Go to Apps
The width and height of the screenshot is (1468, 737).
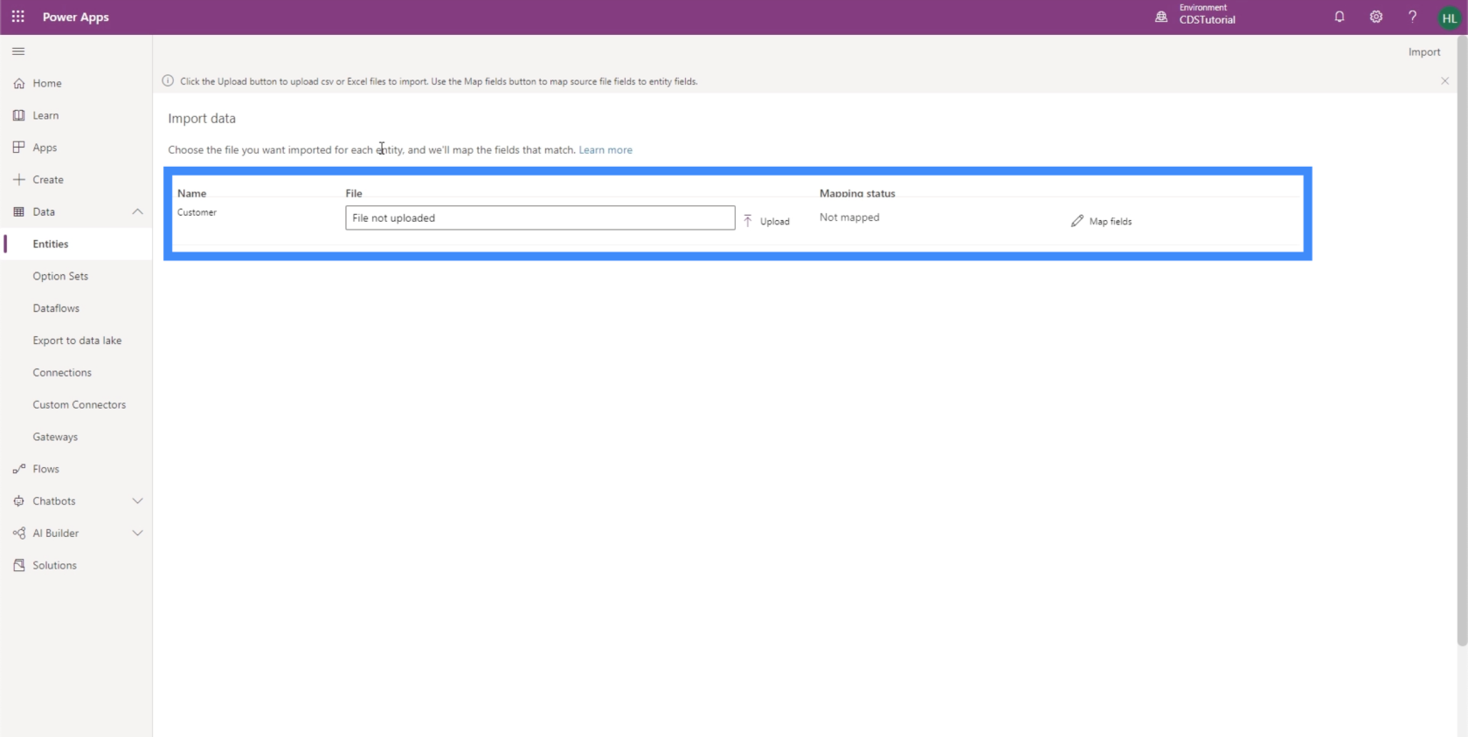click(x=45, y=148)
